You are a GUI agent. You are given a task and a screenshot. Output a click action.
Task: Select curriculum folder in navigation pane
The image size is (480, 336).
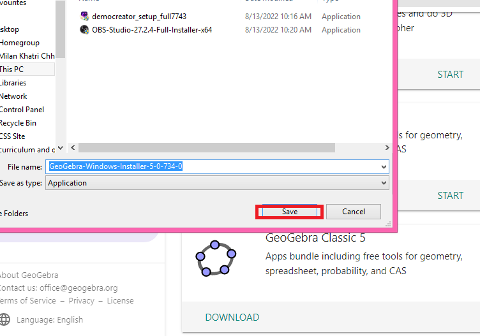coord(27,150)
